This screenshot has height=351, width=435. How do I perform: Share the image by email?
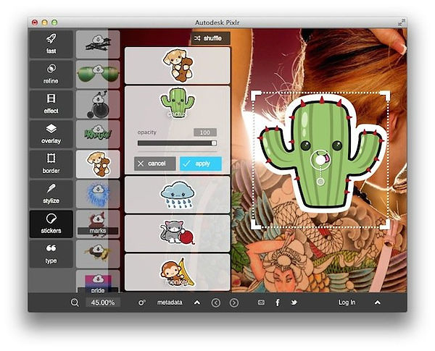[x=261, y=303]
